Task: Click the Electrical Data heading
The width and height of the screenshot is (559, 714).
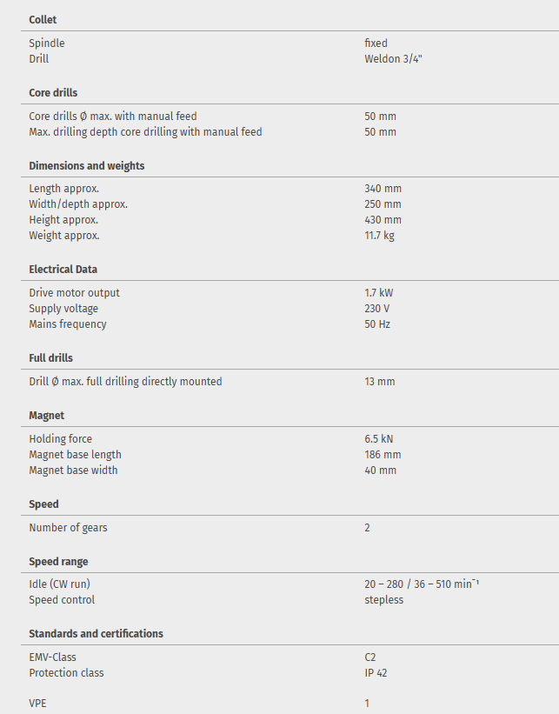Action: point(63,270)
